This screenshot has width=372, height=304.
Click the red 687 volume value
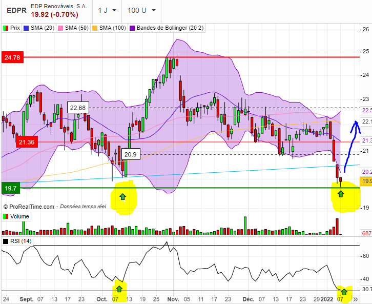(x=367, y=233)
